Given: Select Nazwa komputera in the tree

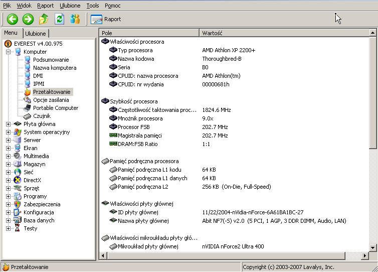Looking at the screenshot, I should click(55, 68).
